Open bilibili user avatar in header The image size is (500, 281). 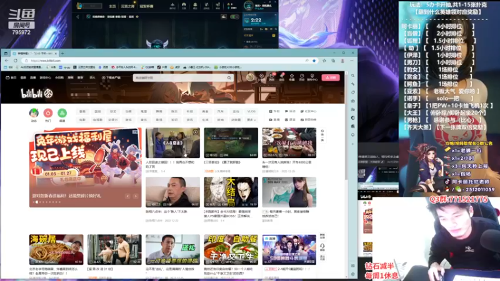(x=251, y=77)
